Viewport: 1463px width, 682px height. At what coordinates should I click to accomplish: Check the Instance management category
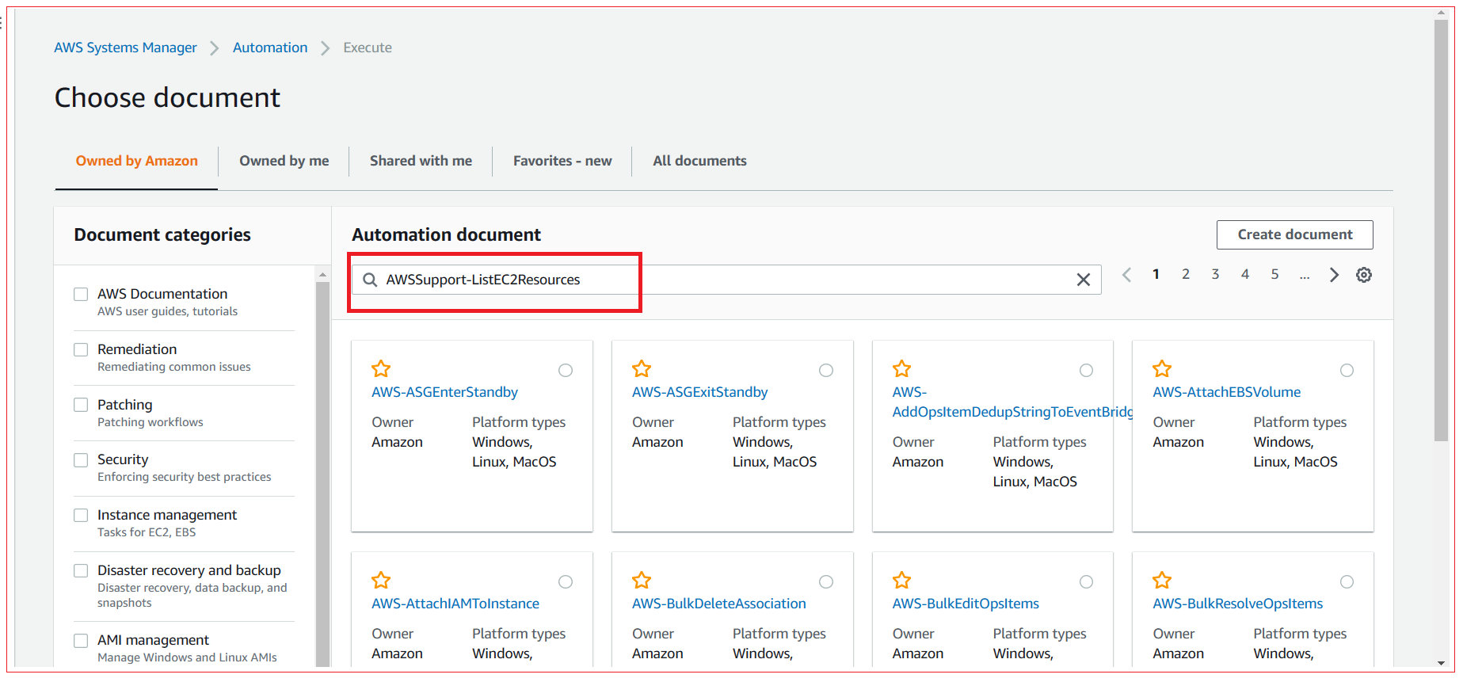tap(81, 516)
